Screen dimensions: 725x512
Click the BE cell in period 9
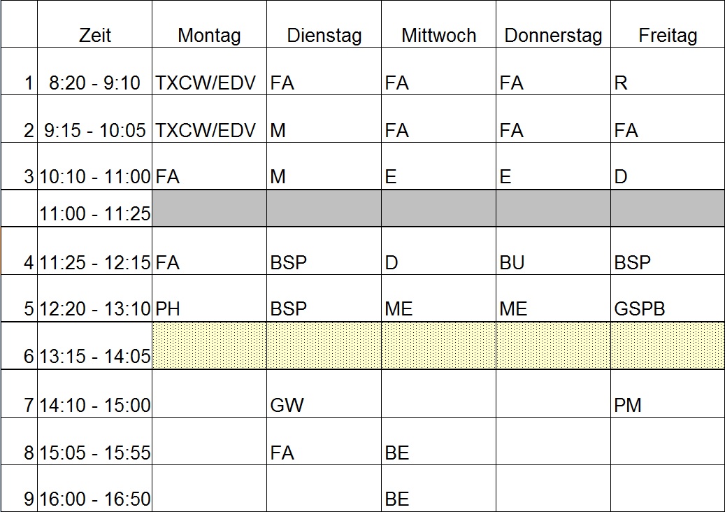439,488
